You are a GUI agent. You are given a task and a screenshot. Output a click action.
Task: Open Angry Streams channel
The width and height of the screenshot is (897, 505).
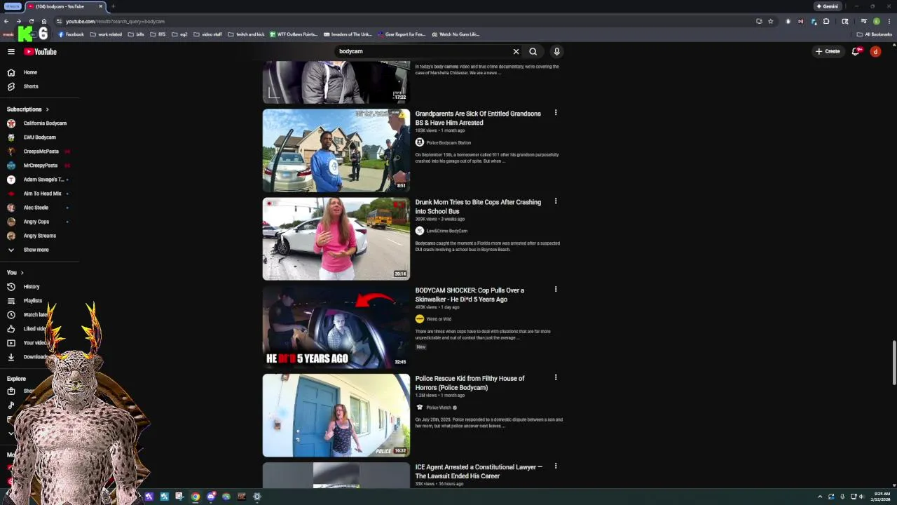pos(39,236)
